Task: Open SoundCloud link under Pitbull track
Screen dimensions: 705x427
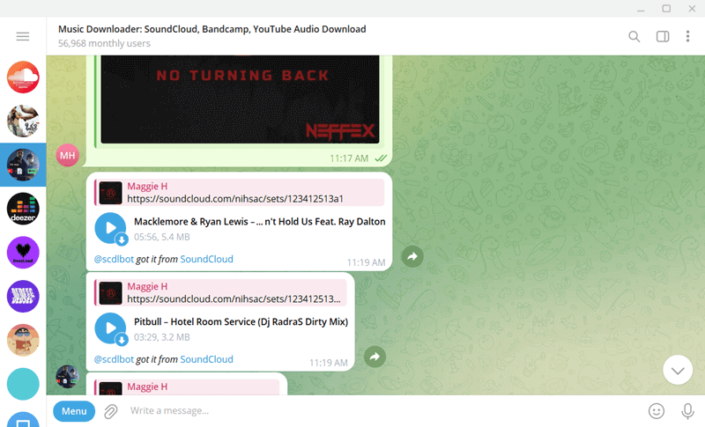Action: (206, 359)
